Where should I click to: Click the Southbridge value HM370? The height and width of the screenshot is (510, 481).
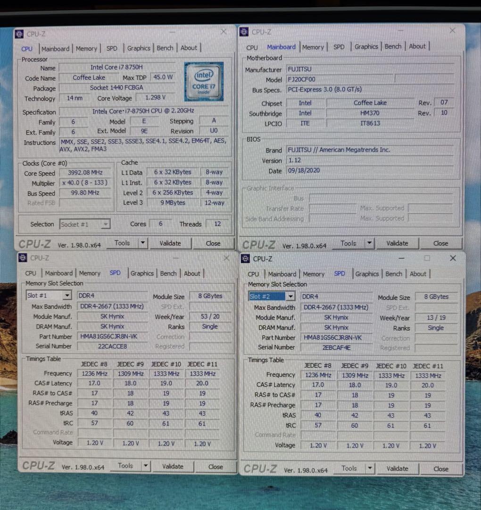pos(370,113)
